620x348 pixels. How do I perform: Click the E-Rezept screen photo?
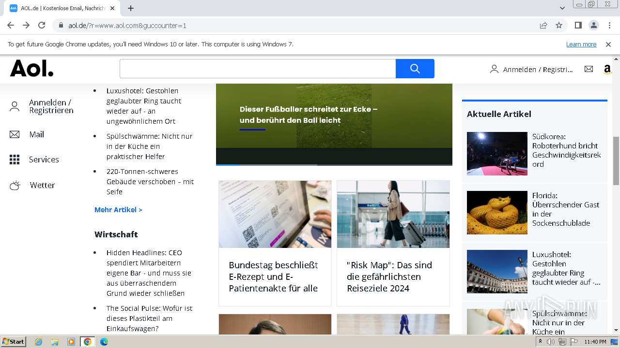tap(275, 215)
